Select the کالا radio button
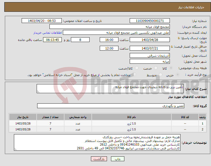This screenshot has height=166, width=211. tap(171, 68)
